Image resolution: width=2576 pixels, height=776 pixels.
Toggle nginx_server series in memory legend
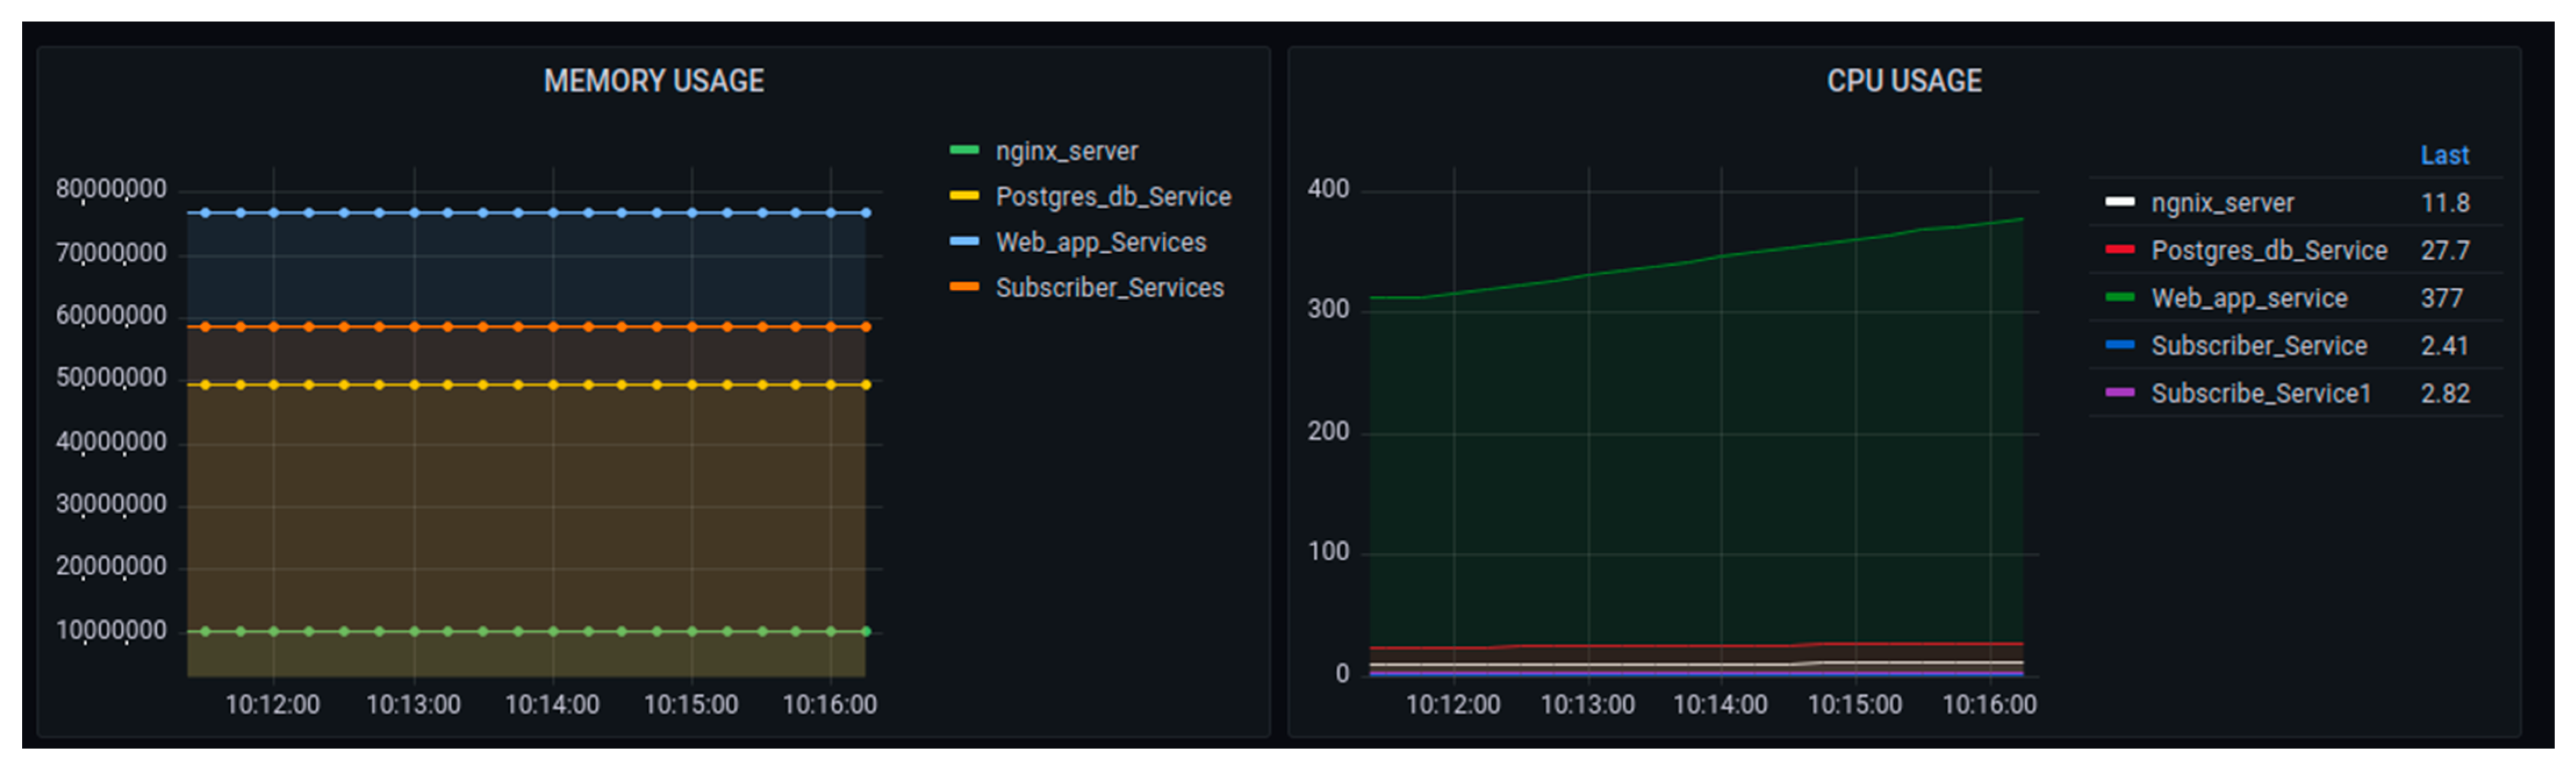[x=1066, y=152]
